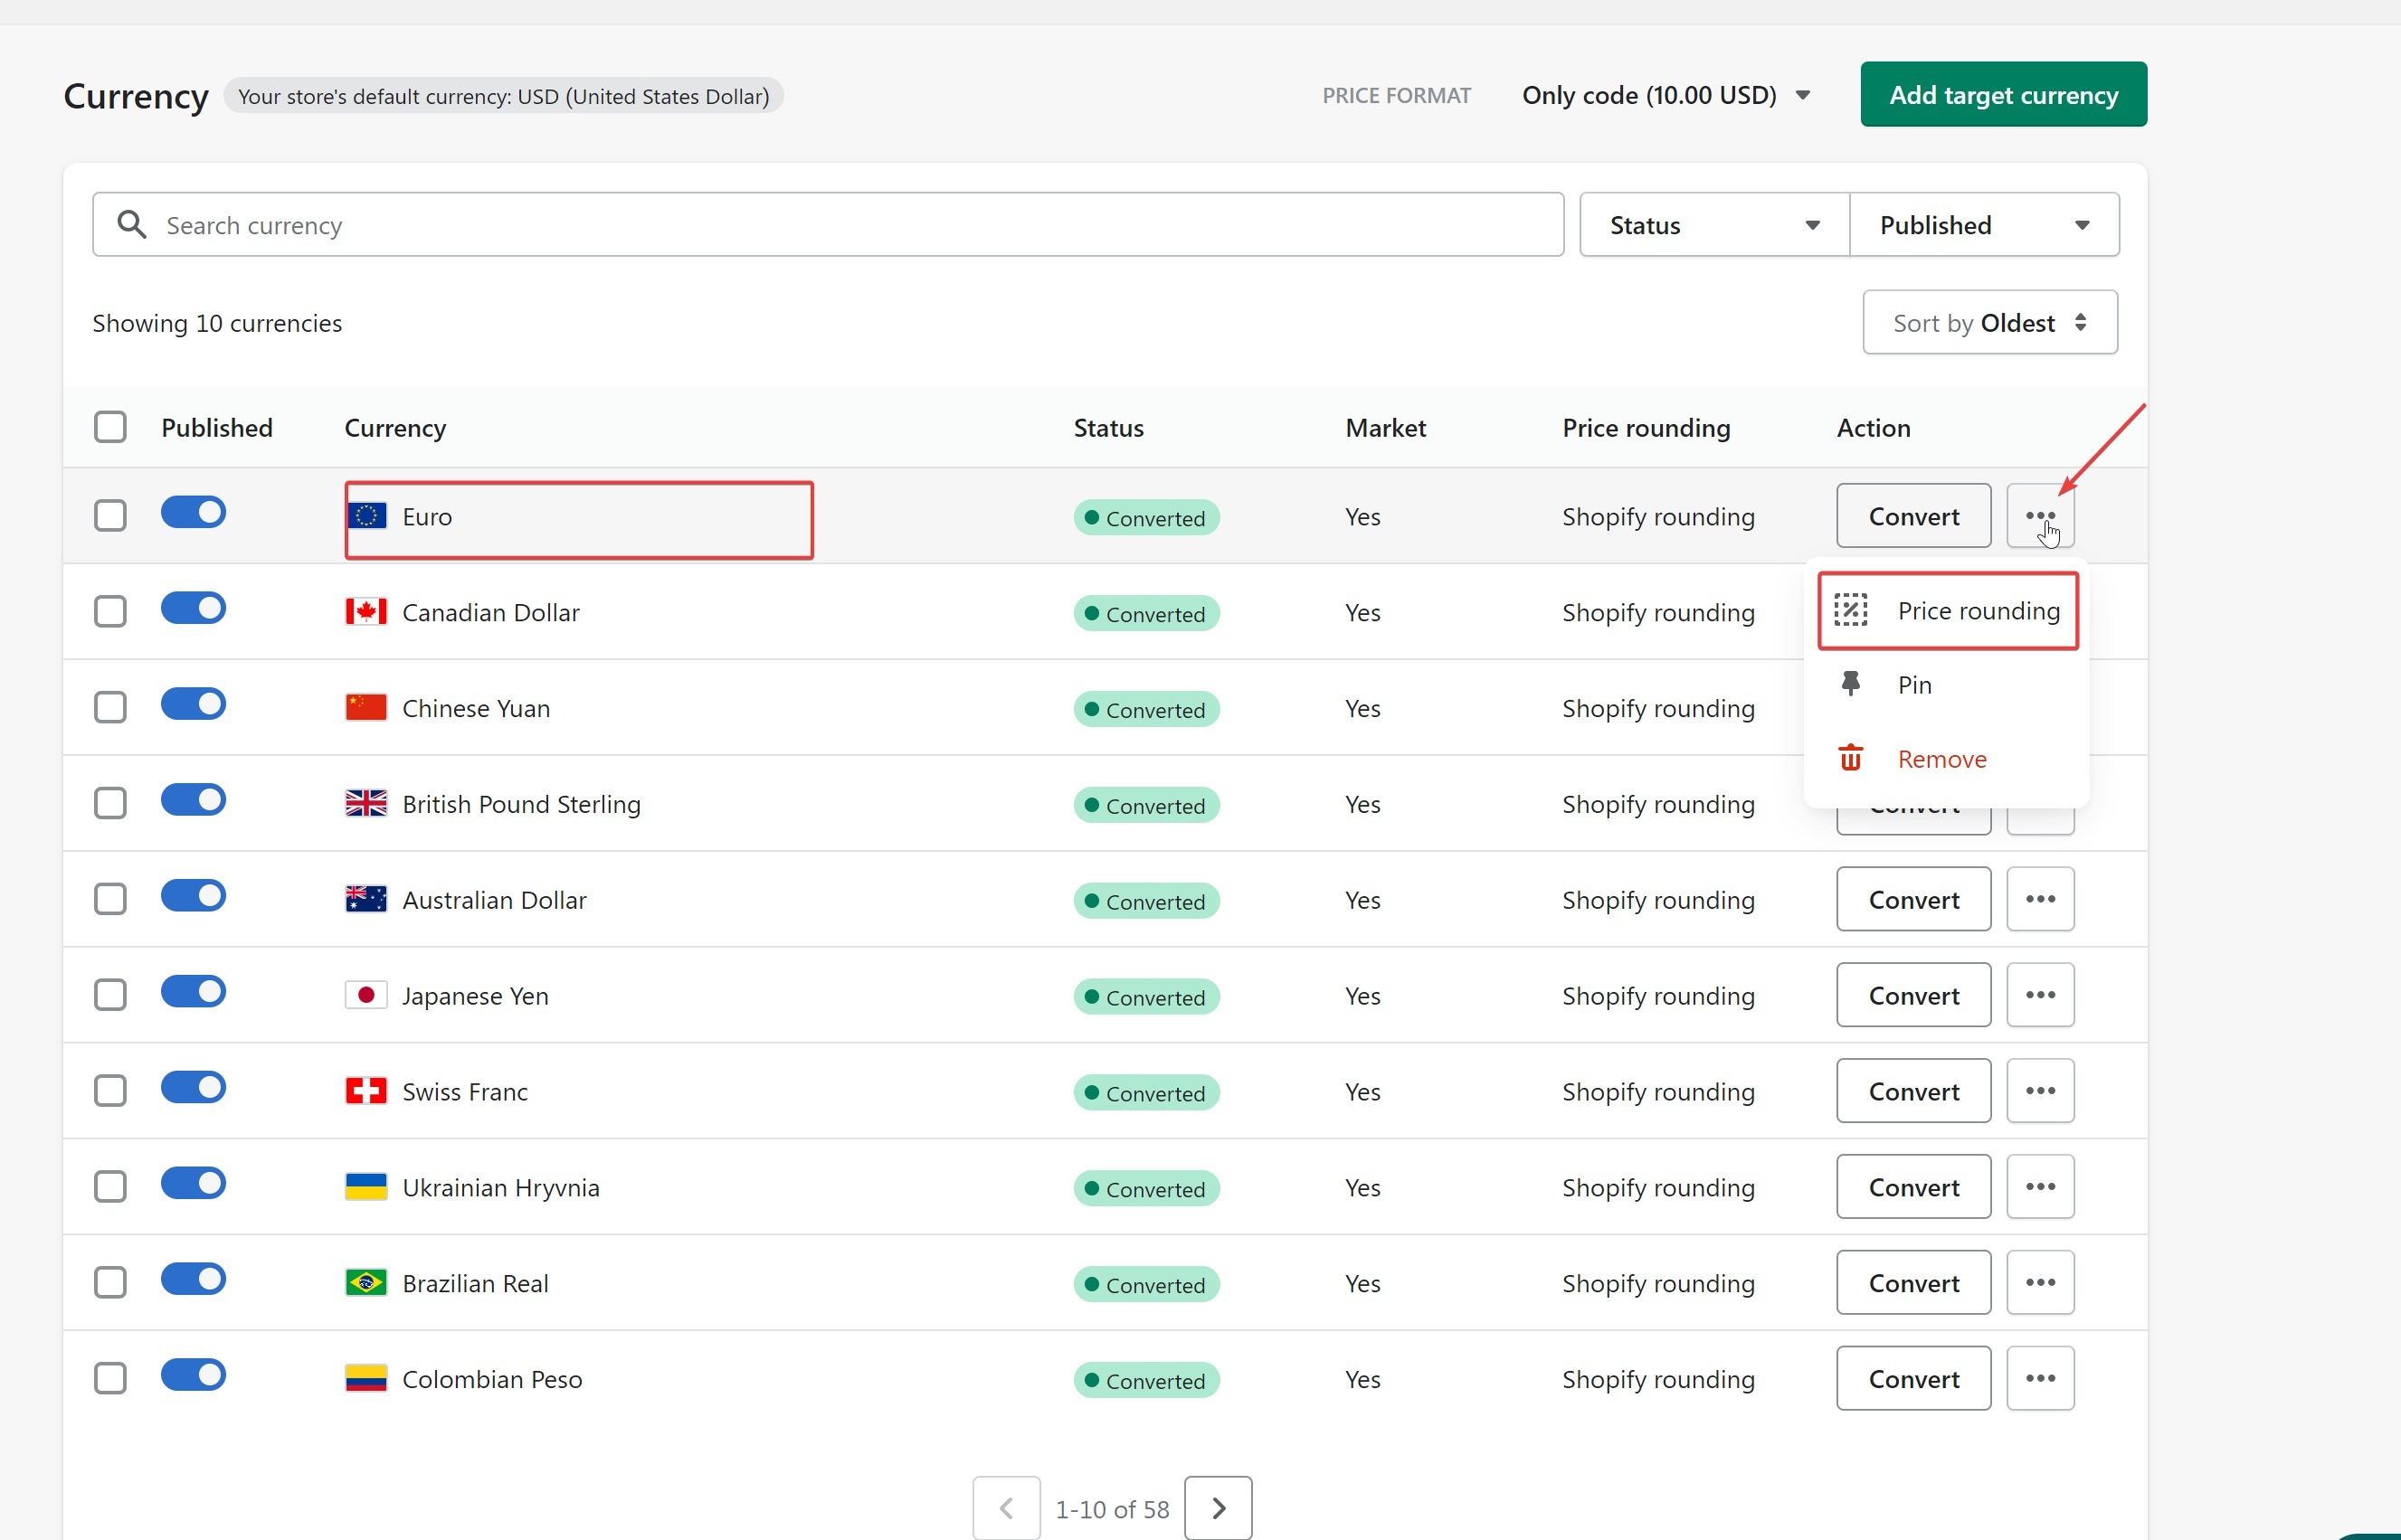Toggle Euro published switch off

click(x=193, y=512)
